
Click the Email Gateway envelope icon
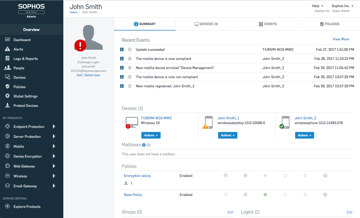8,186
